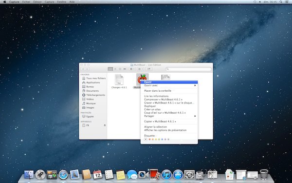This screenshot has width=292, height=183.
Task: Open Messages speech bubble in Dock
Action: point(132,175)
